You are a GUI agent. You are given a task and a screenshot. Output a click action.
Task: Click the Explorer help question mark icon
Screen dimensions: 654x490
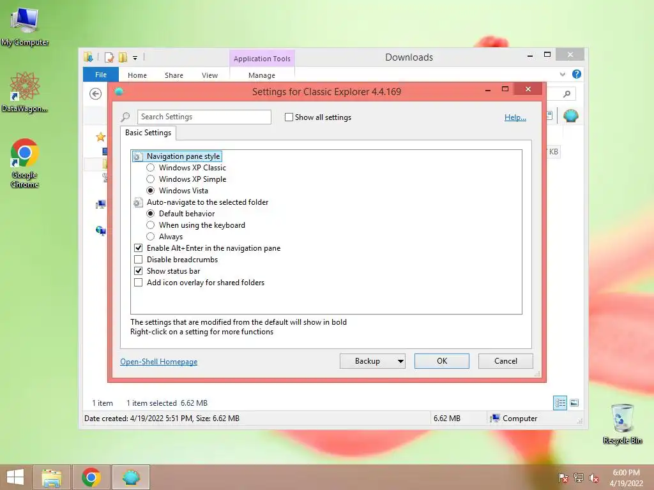577,74
